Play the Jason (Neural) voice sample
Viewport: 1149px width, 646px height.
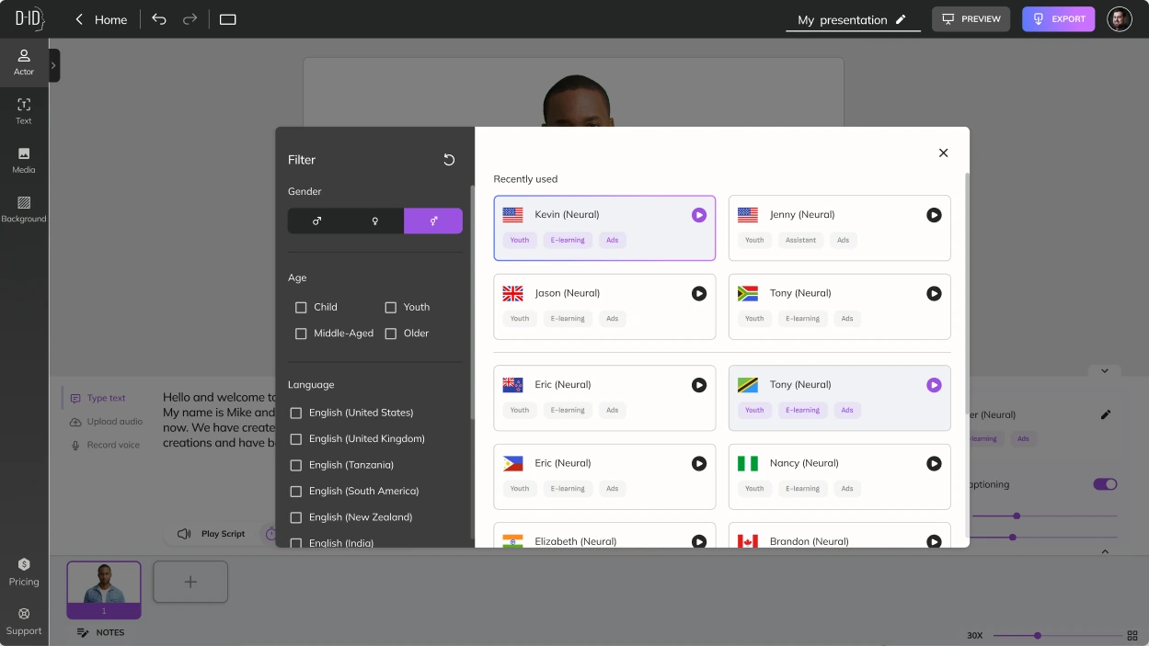tap(699, 293)
